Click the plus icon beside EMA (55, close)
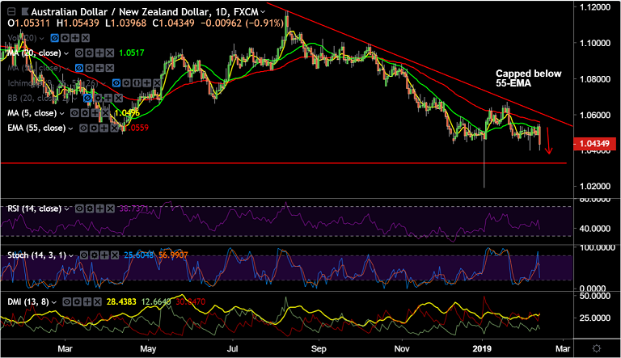621x358 pixels. click(x=103, y=128)
